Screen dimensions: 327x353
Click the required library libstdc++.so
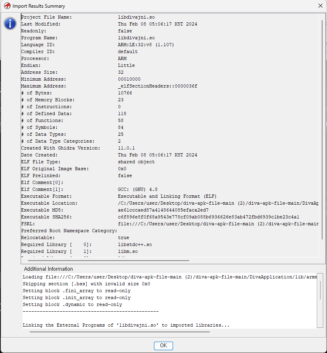pos(135,244)
